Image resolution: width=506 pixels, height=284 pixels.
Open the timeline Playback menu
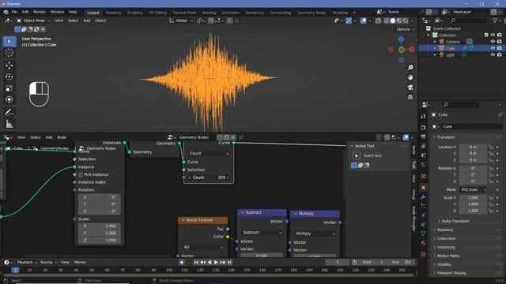click(26, 262)
